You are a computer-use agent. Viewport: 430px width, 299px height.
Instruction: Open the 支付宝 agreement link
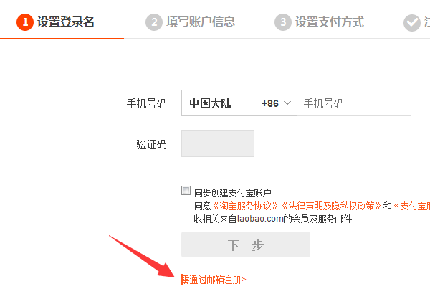click(412, 206)
